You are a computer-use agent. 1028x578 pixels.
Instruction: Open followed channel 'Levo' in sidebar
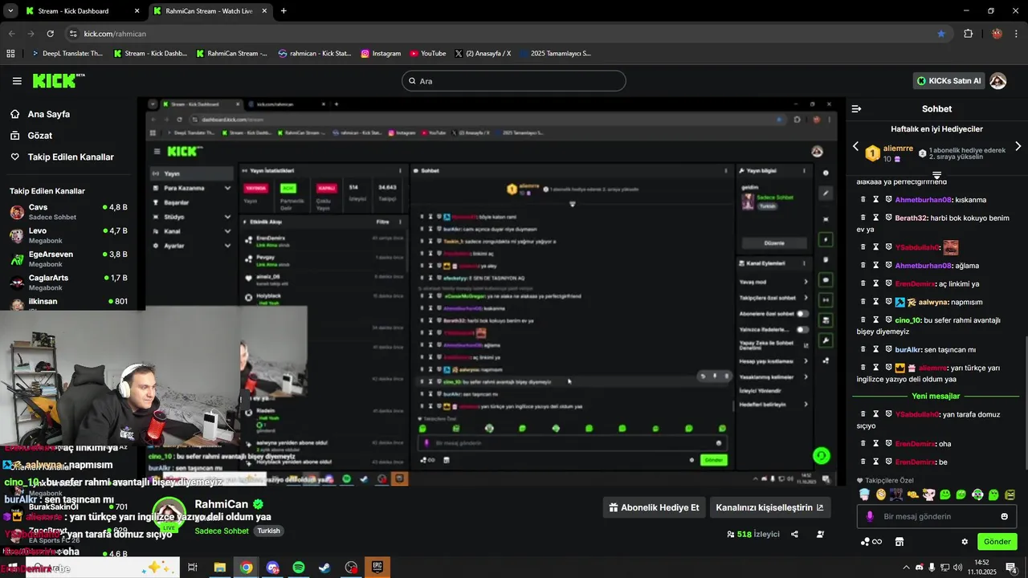68,235
